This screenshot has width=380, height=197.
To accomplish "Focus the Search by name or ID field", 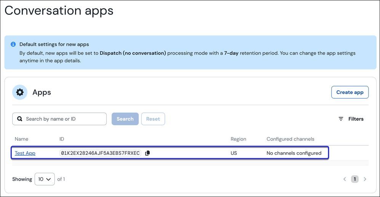I will point(63,119).
